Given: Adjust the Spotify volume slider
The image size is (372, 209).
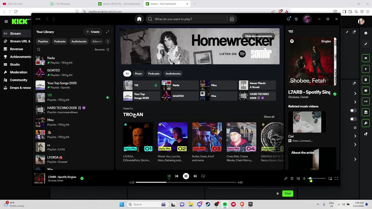Looking at the screenshot, I should point(317,179).
